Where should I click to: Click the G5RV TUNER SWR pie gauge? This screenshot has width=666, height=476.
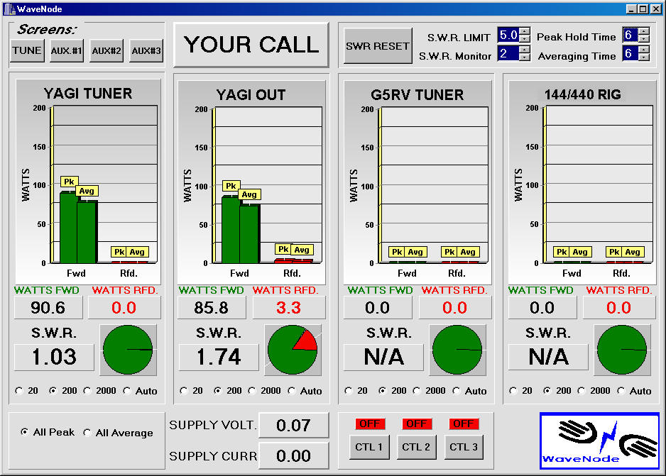(457, 350)
